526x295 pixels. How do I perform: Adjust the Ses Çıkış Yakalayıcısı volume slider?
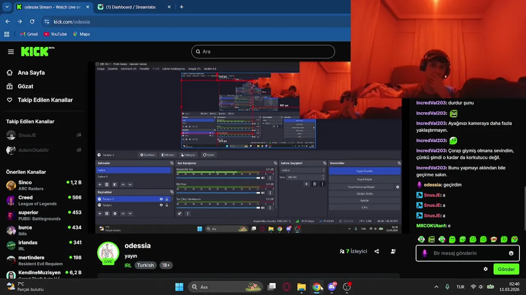point(218,207)
